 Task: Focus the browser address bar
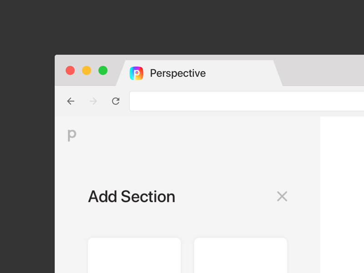click(246, 101)
